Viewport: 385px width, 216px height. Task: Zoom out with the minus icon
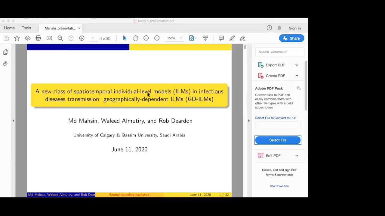[146, 38]
